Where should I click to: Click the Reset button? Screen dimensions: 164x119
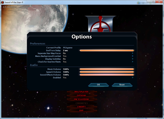pos(122,85)
